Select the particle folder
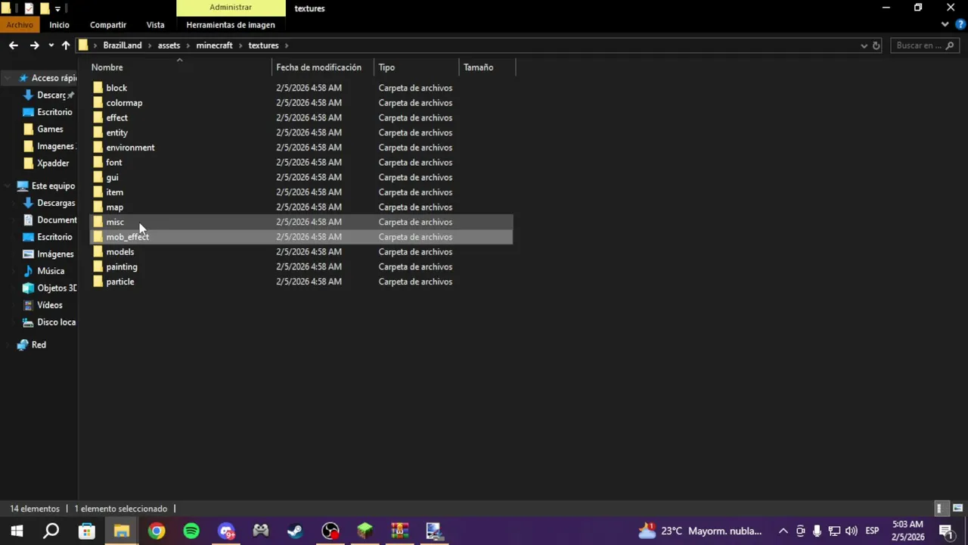This screenshot has height=545, width=968. [302, 282]
